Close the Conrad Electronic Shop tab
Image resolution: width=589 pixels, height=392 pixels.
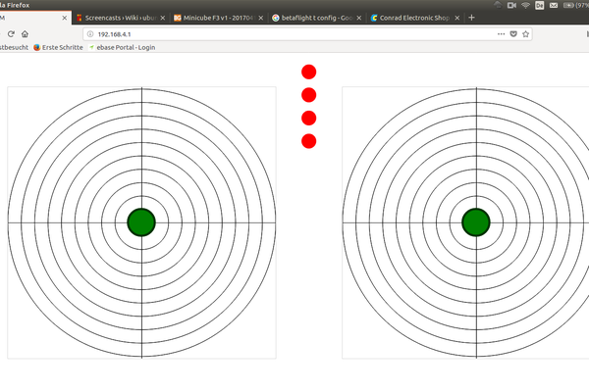[457, 18]
